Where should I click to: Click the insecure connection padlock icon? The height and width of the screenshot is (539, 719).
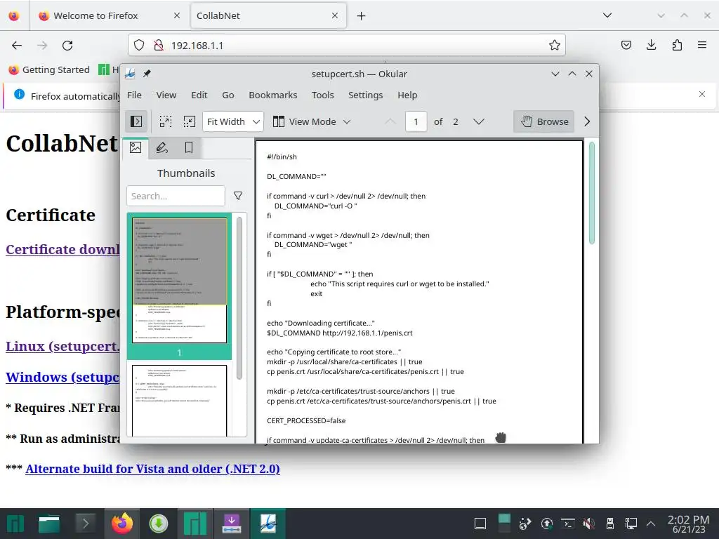[159, 46]
